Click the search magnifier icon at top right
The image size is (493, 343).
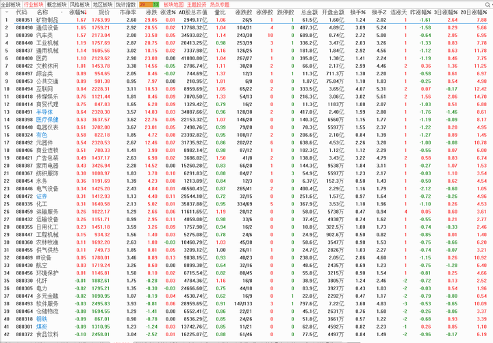click(x=486, y=4)
